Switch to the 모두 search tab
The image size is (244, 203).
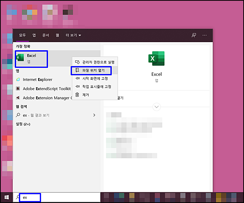(22, 35)
